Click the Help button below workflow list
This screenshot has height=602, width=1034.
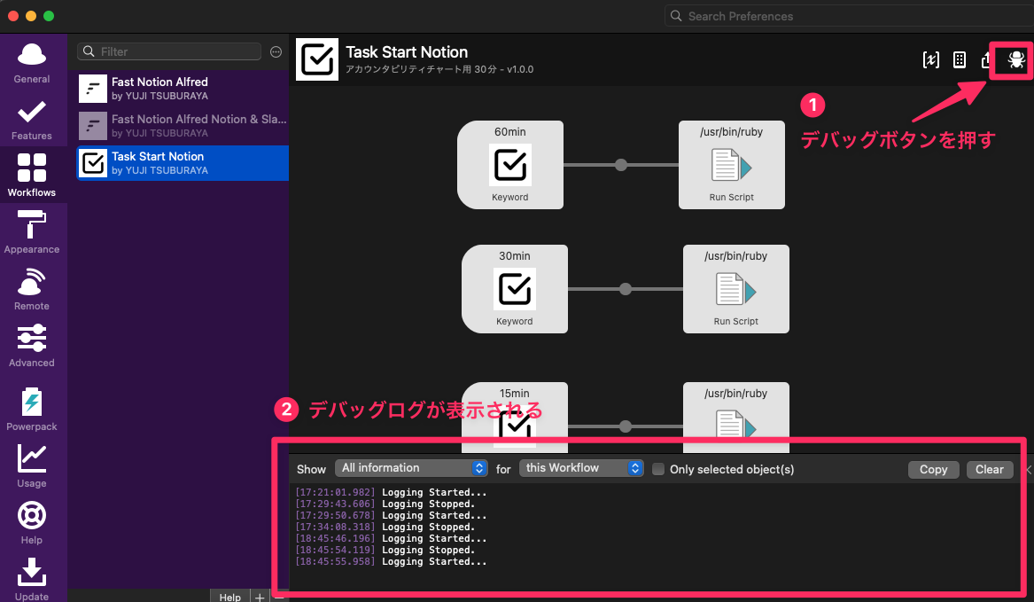(x=230, y=597)
